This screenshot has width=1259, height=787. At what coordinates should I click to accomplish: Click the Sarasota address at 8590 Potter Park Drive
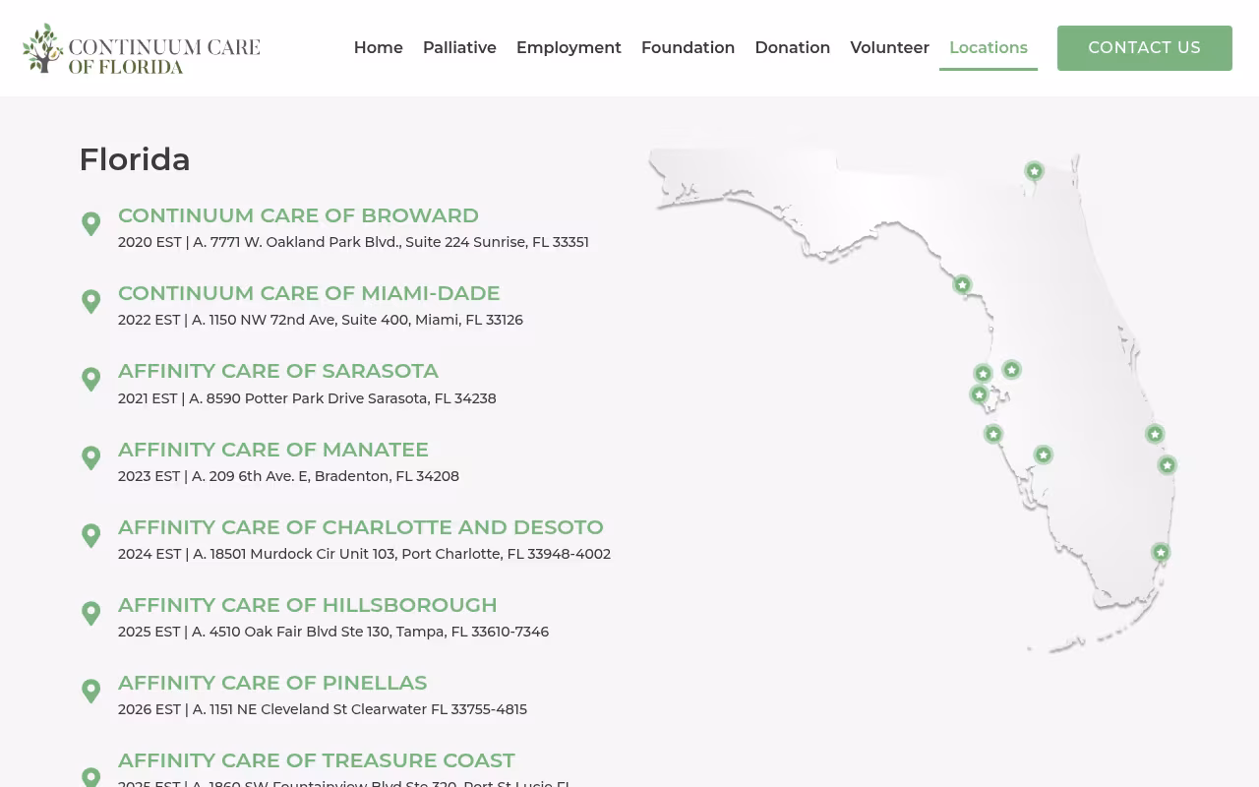pos(307,398)
